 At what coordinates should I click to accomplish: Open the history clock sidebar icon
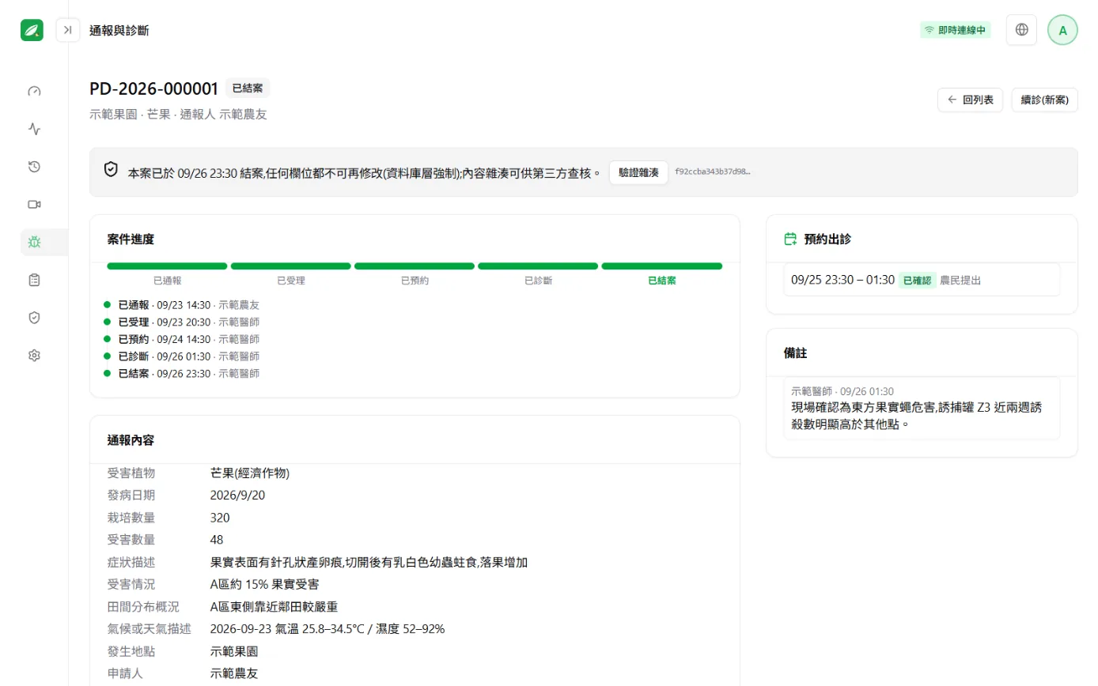34,166
